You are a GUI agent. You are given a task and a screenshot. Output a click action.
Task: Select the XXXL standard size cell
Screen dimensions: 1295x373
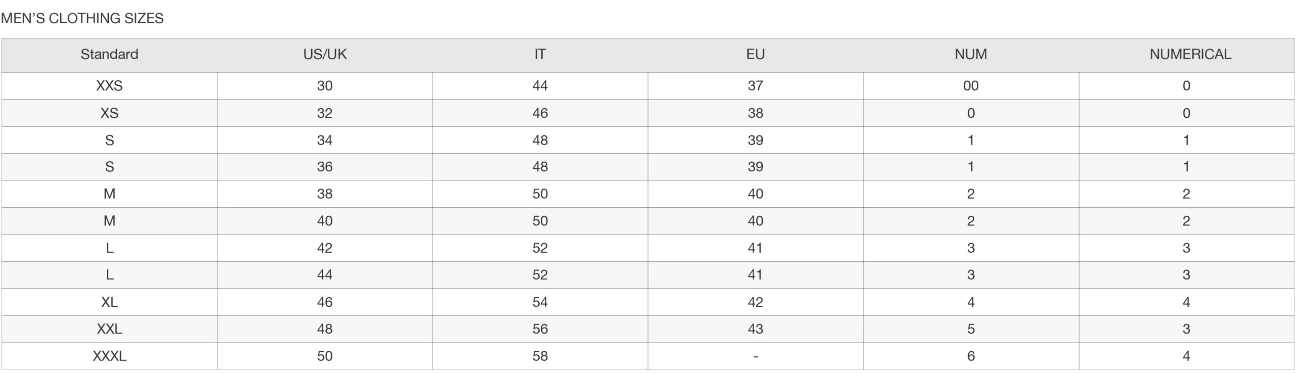click(109, 356)
